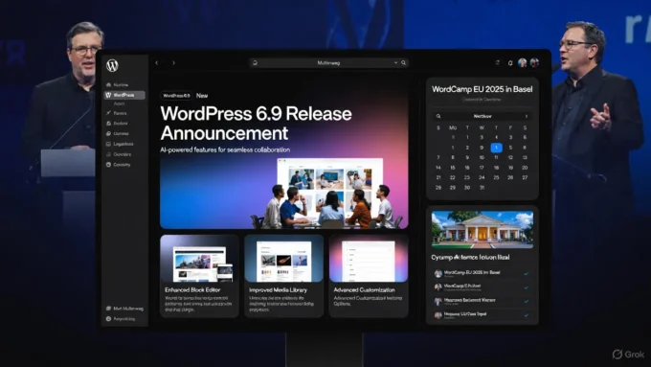Open the second user avatar at top right
The image size is (651, 367).
[534, 62]
